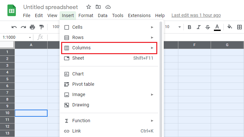The height and width of the screenshot is (137, 244).
Task: Click the fx formula bar icon
Action: (x=40, y=37)
